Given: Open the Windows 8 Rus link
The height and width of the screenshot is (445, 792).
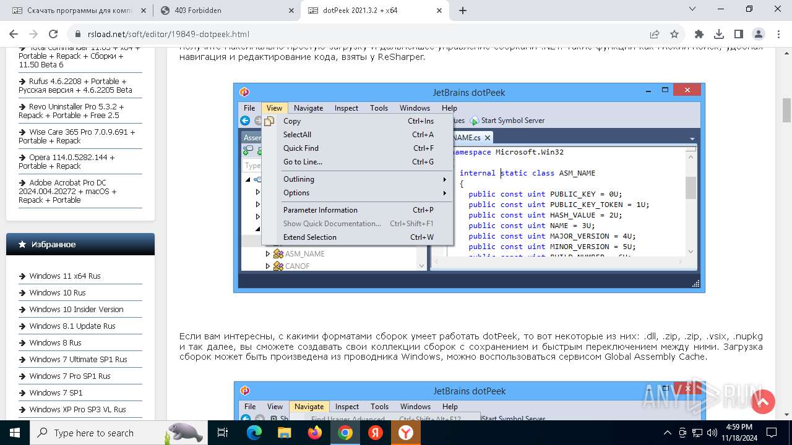Looking at the screenshot, I should 55,342.
